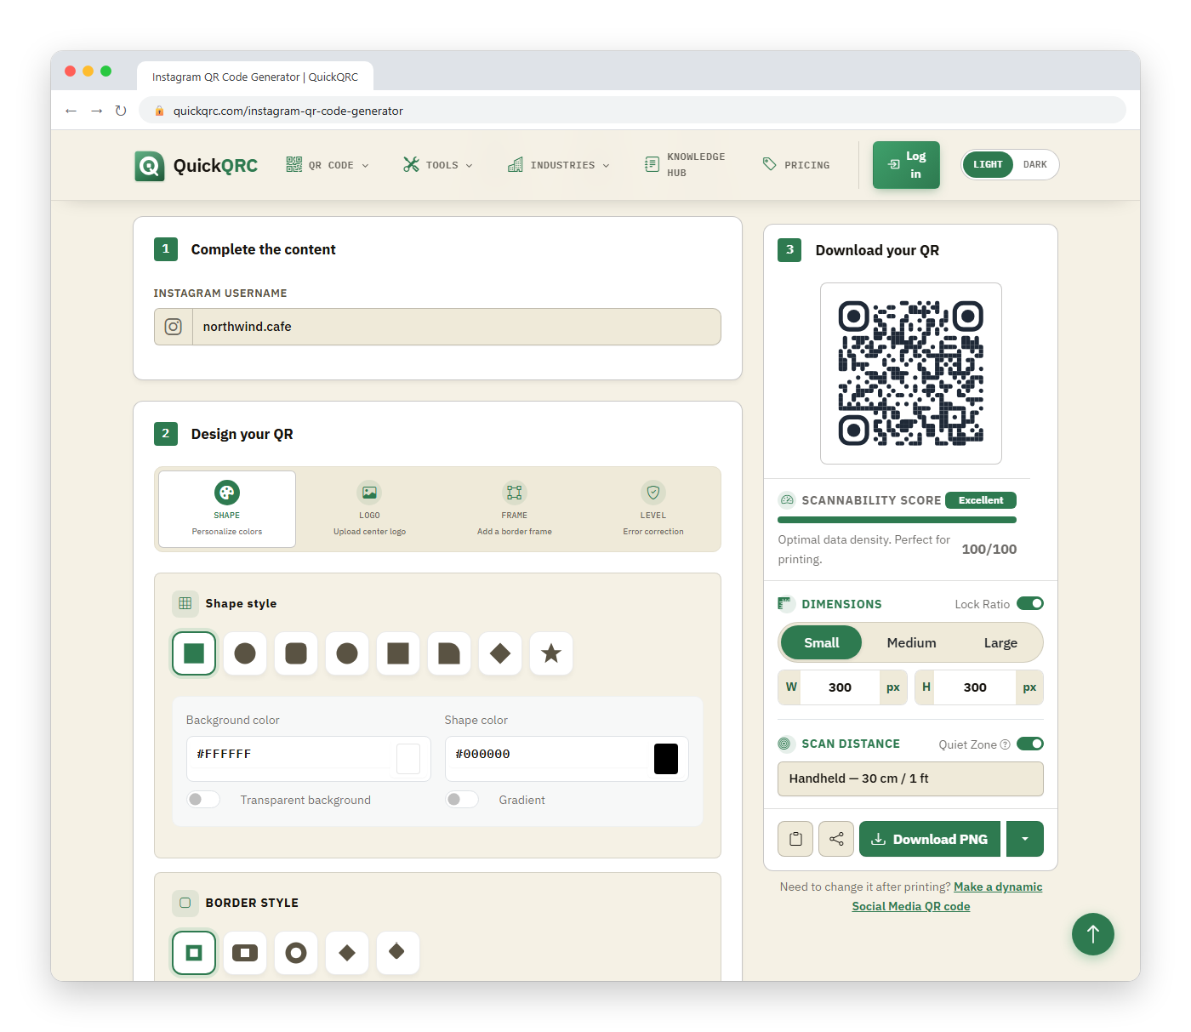The width and height of the screenshot is (1191, 1032).
Task: Select the rounded rectangle border style
Action: pos(245,953)
